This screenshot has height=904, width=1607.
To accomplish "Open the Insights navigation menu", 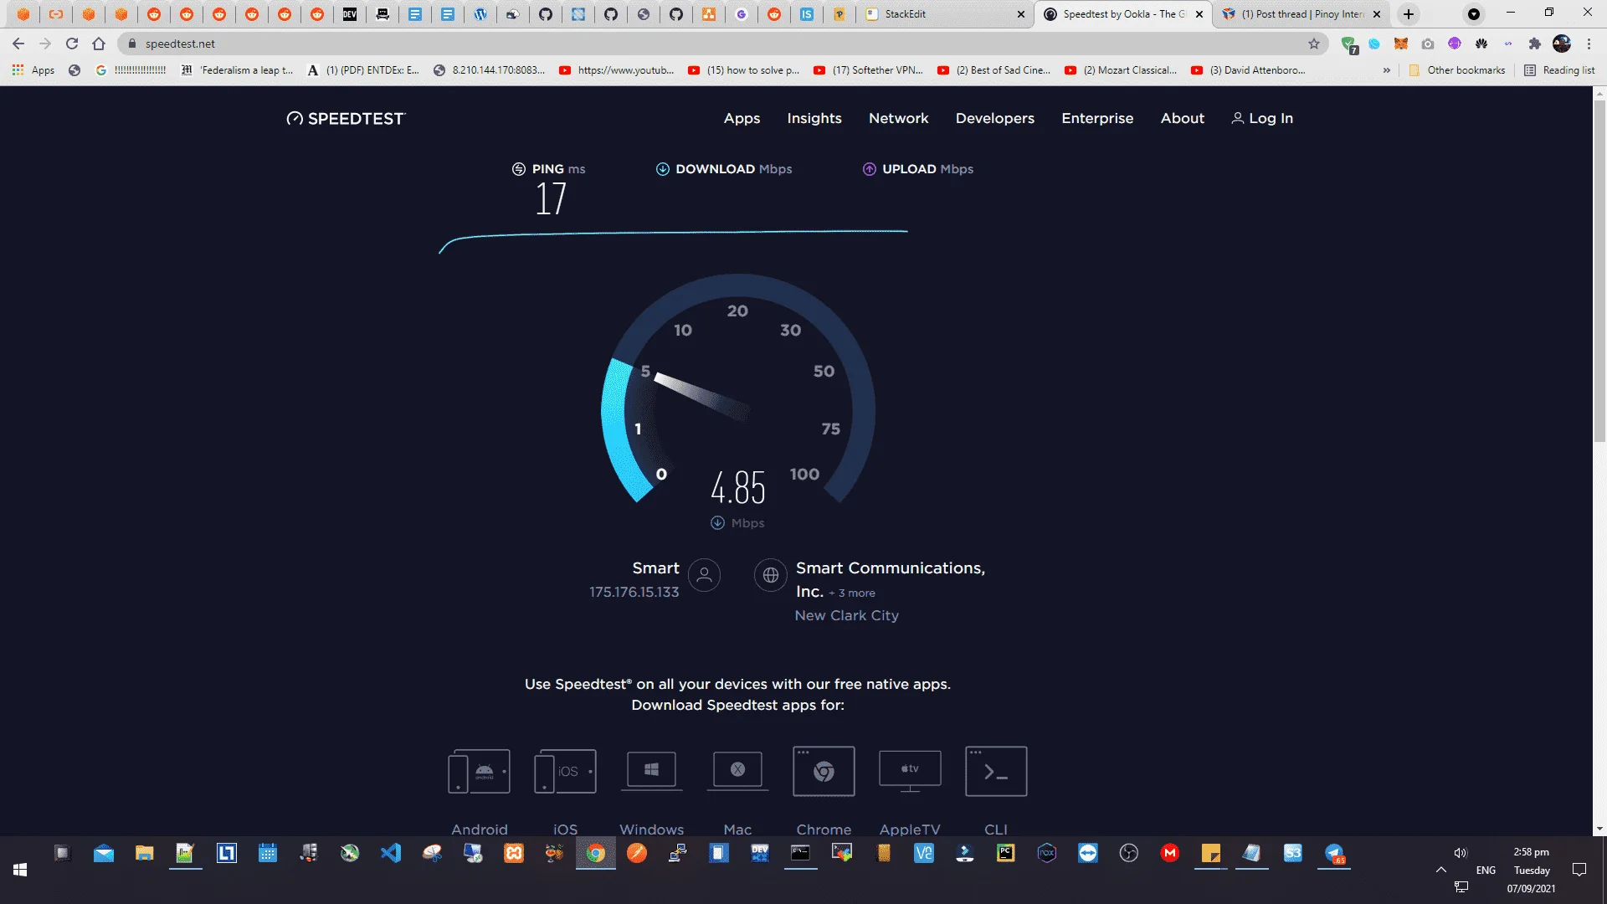I will pyautogui.click(x=814, y=118).
